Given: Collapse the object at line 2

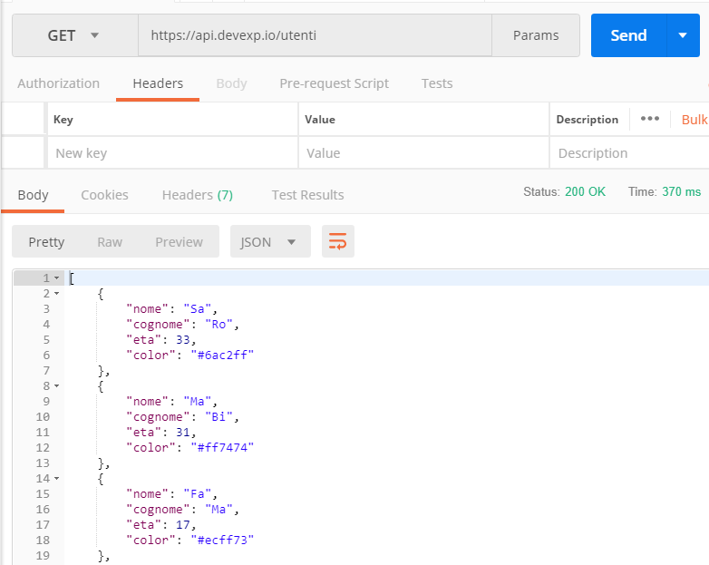Looking at the screenshot, I should [x=57, y=294].
